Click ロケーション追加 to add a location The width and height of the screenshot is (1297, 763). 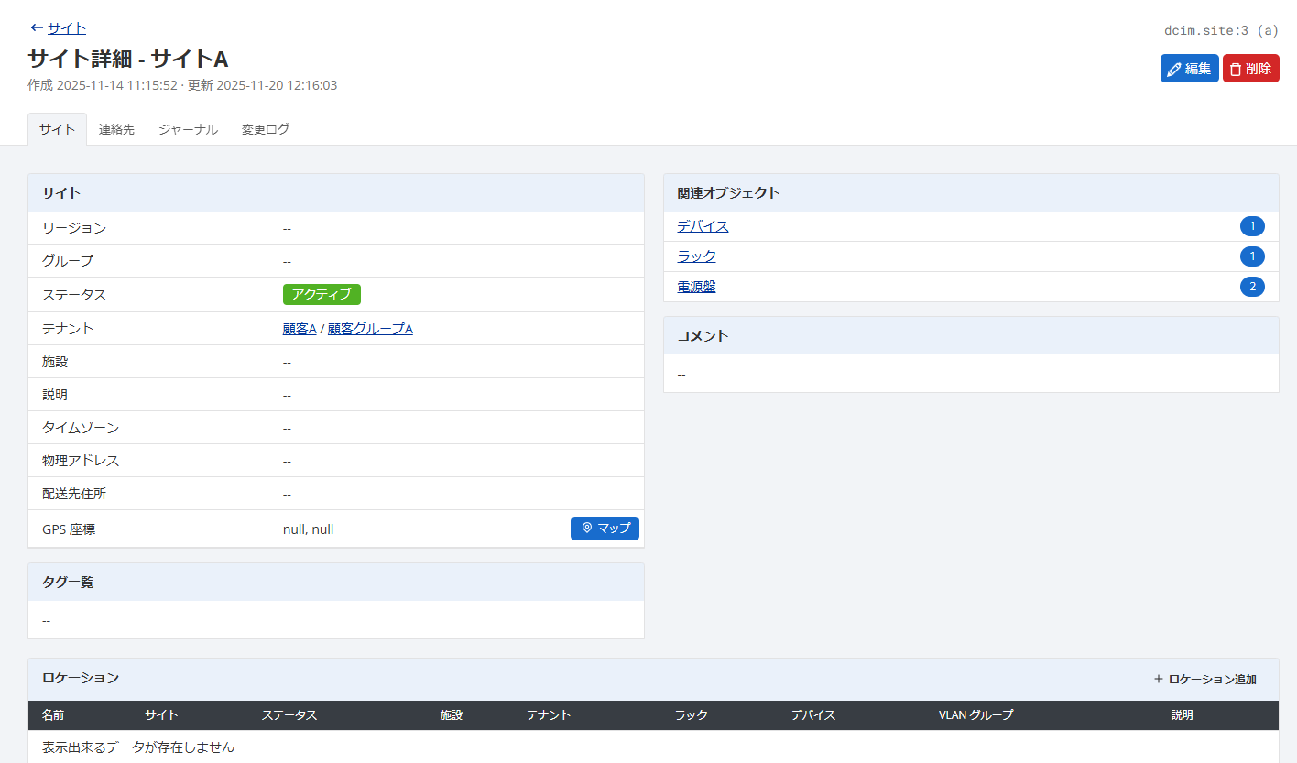(x=1211, y=679)
